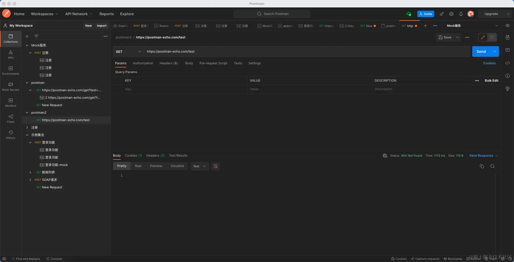
Task: Open the related collections lightbulb icon
Action: click(x=507, y=89)
